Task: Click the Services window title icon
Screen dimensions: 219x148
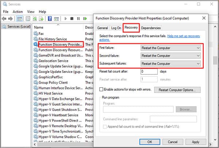Action: [5, 4]
